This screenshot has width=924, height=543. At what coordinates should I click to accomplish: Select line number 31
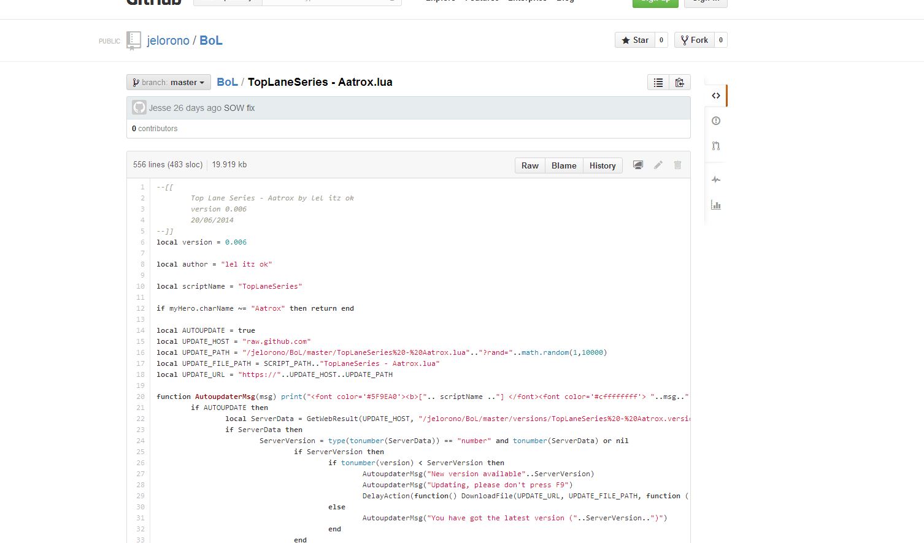tap(141, 518)
